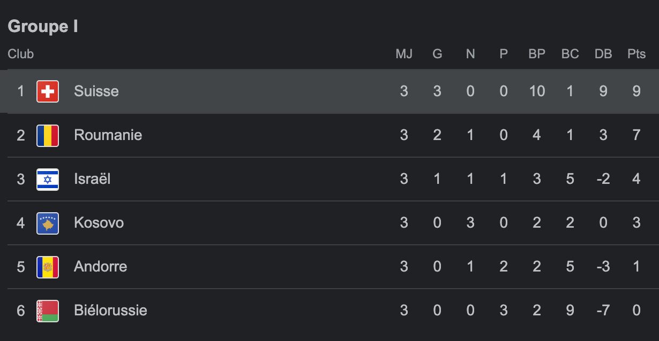The height and width of the screenshot is (341, 659).
Task: Click the MJ column header
Action: (x=404, y=54)
